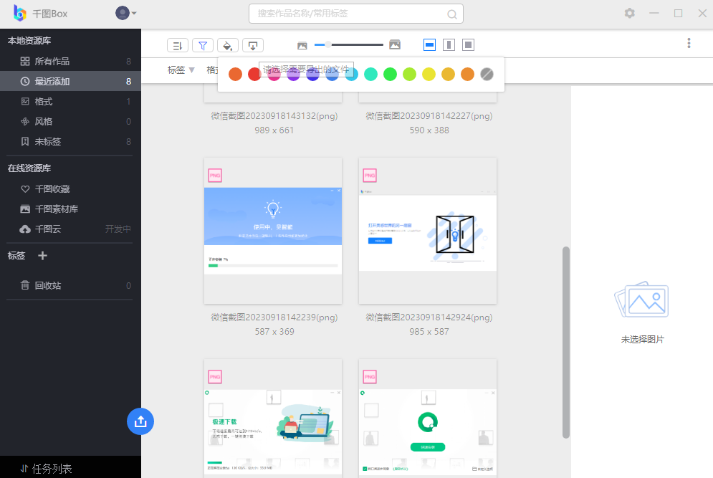Expand the 标签 filter dropdown
Screen dimensions: 713x478
[x=181, y=70]
